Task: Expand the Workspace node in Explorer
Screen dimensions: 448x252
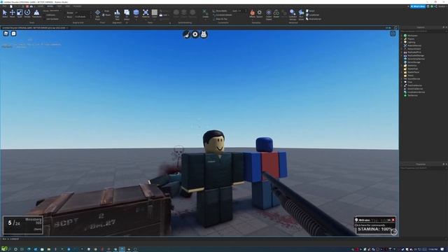Action: coord(402,36)
